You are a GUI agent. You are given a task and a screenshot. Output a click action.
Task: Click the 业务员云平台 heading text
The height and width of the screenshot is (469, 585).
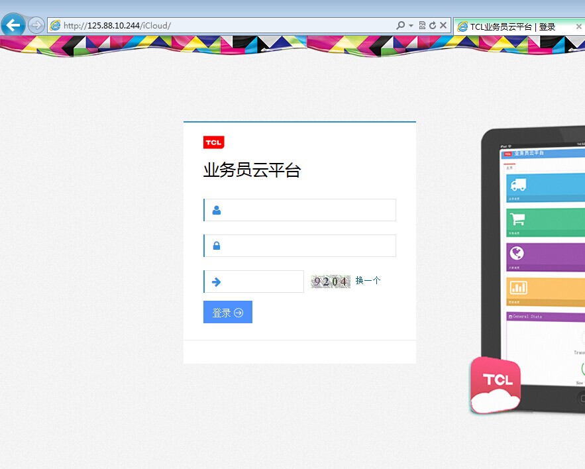pos(252,170)
